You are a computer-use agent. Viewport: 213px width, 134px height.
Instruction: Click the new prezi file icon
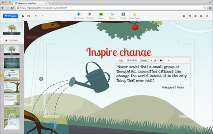pos(23,16)
